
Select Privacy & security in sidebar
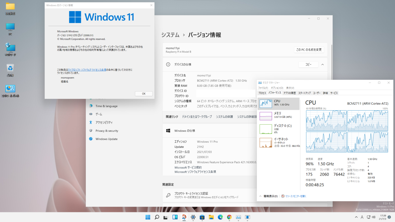107,131
